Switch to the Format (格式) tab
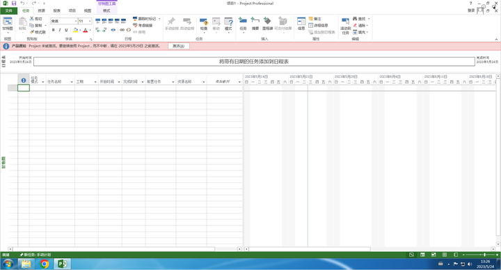501x270 pixels. coord(106,11)
